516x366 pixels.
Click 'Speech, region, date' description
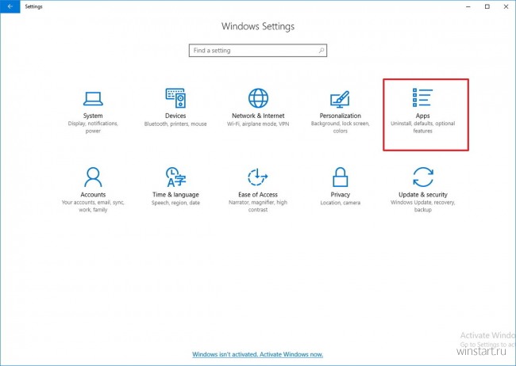[175, 203]
